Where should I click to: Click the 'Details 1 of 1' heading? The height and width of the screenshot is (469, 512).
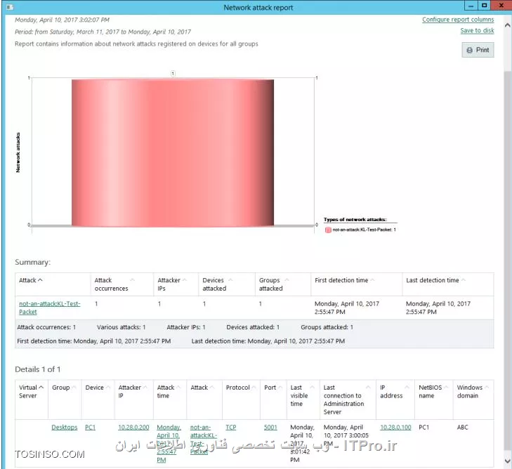pos(37,369)
